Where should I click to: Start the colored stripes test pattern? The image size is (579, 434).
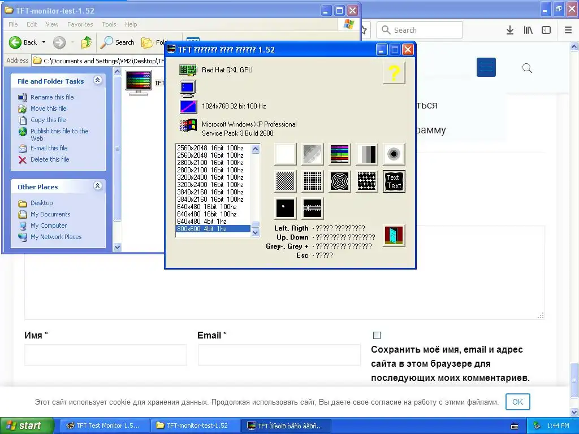(339, 154)
